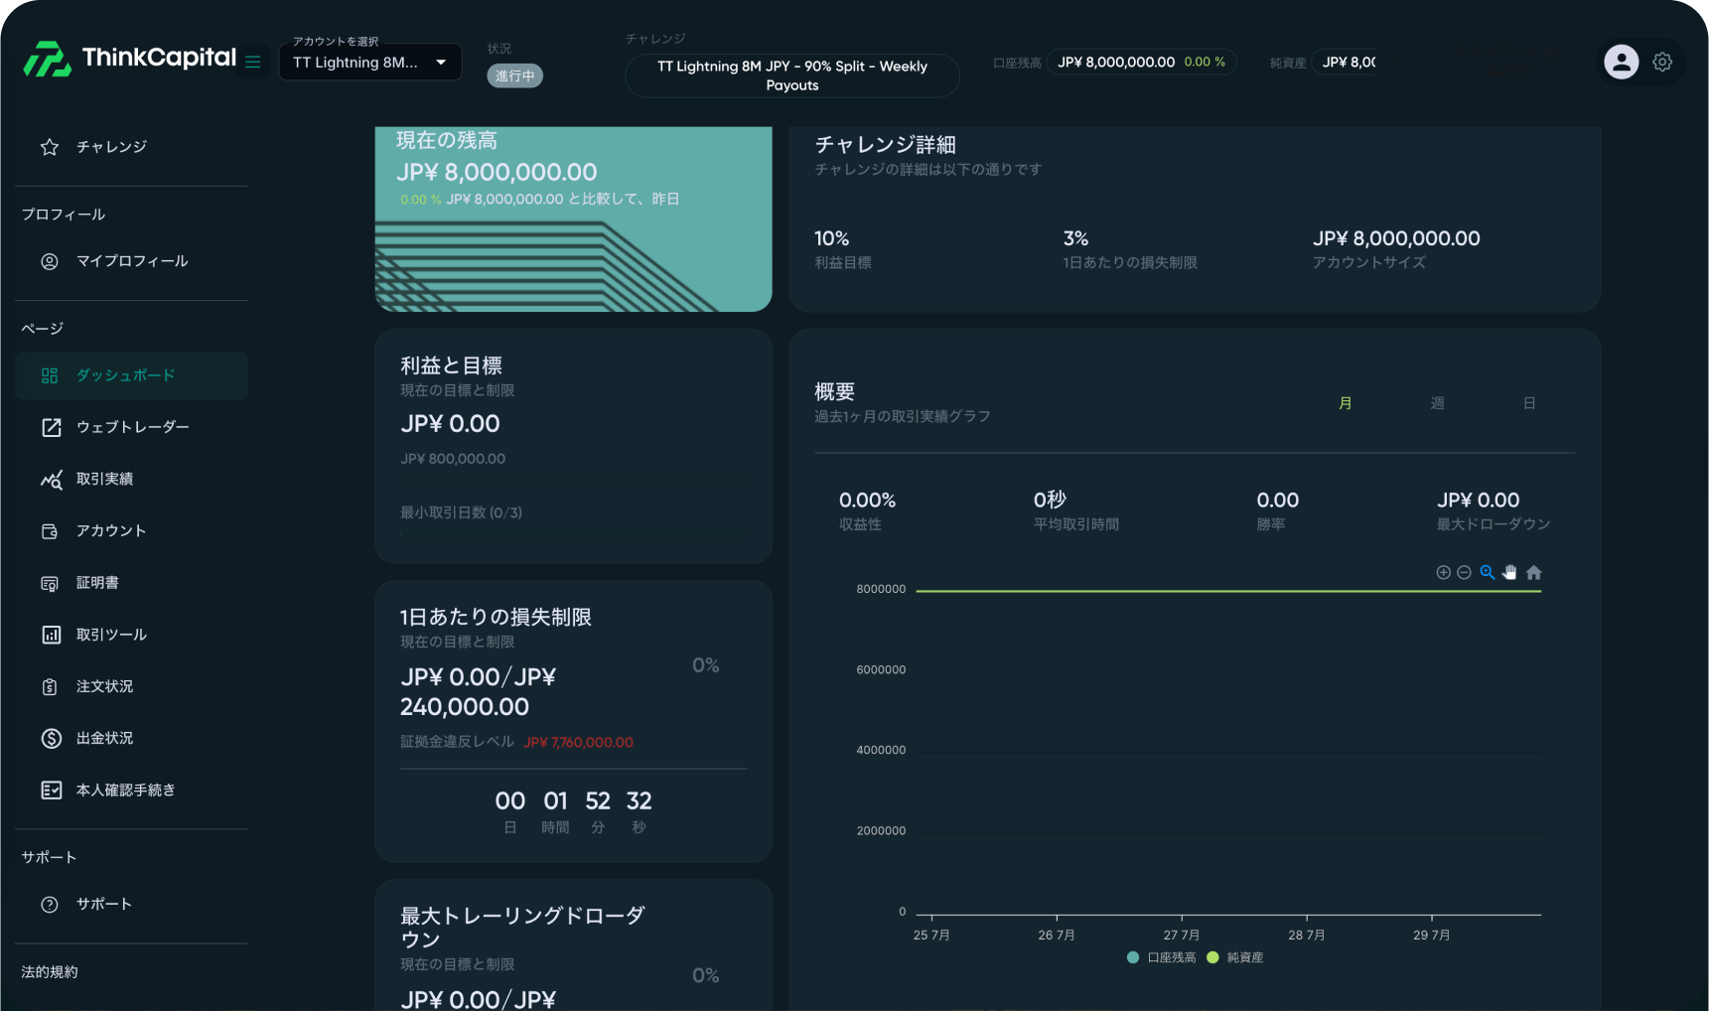1709x1011 pixels.
Task: Click the zoom-out icon on the chart toolbar
Action: click(x=1464, y=572)
